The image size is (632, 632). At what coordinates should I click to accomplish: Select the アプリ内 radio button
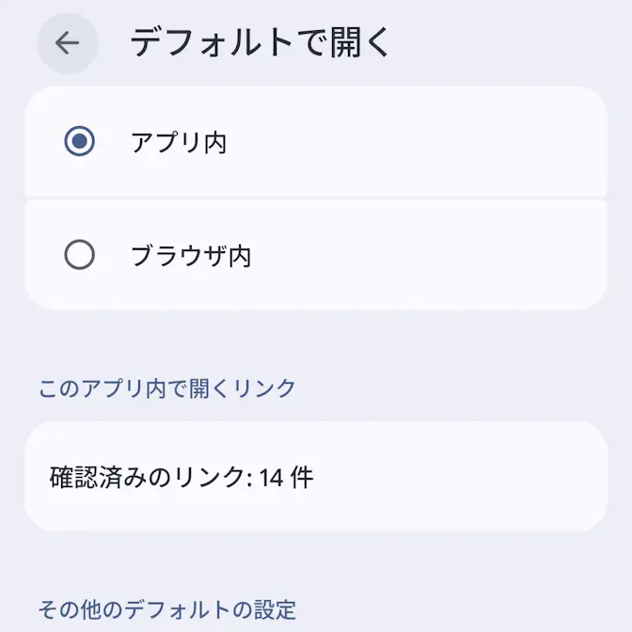click(80, 142)
